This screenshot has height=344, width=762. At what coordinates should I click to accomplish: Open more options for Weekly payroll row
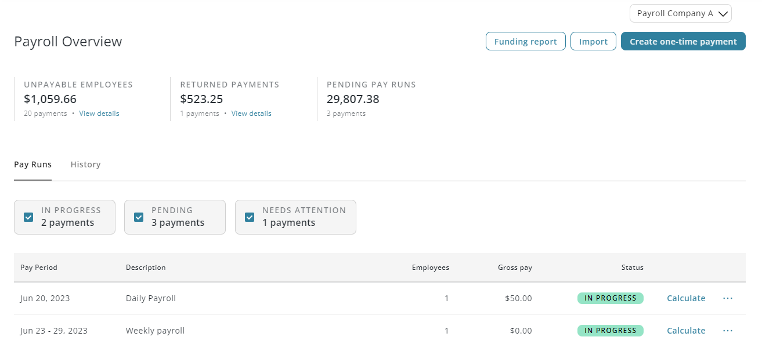point(728,331)
